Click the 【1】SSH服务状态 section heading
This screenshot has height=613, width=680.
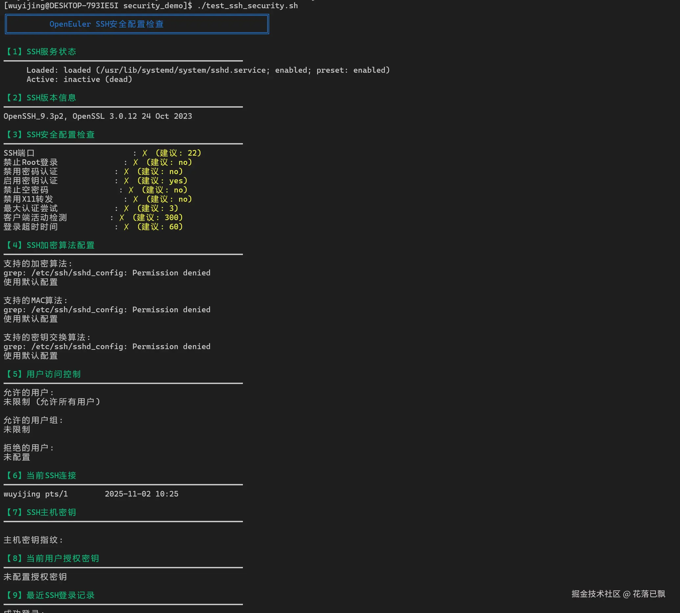(40, 52)
